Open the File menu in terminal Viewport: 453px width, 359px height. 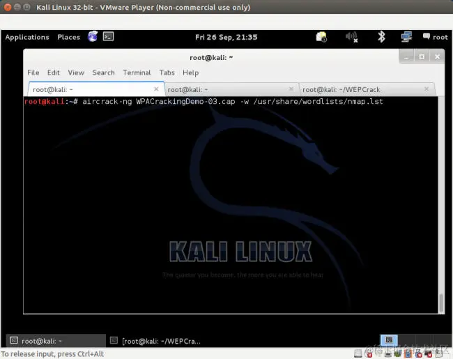coord(33,72)
